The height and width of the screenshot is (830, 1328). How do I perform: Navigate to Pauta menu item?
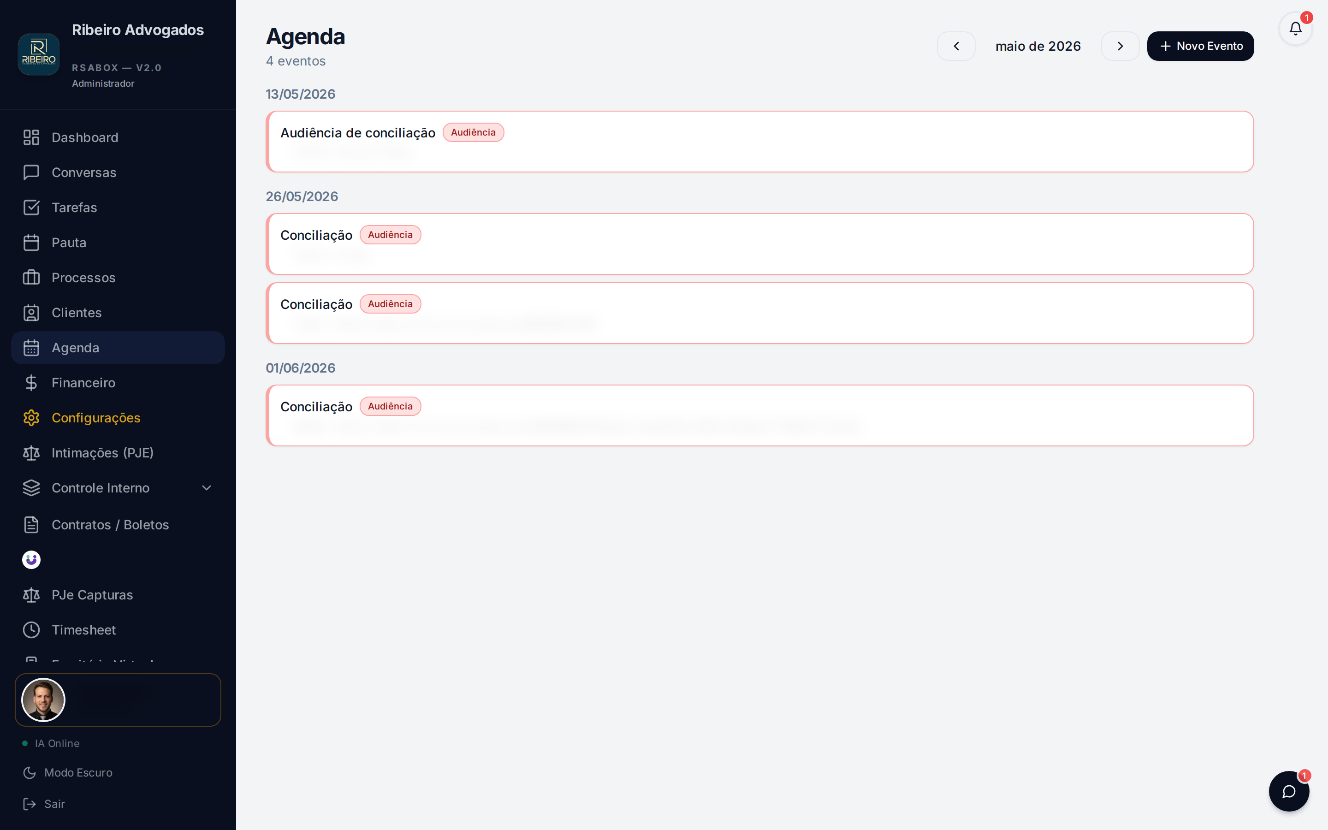pyautogui.click(x=118, y=243)
